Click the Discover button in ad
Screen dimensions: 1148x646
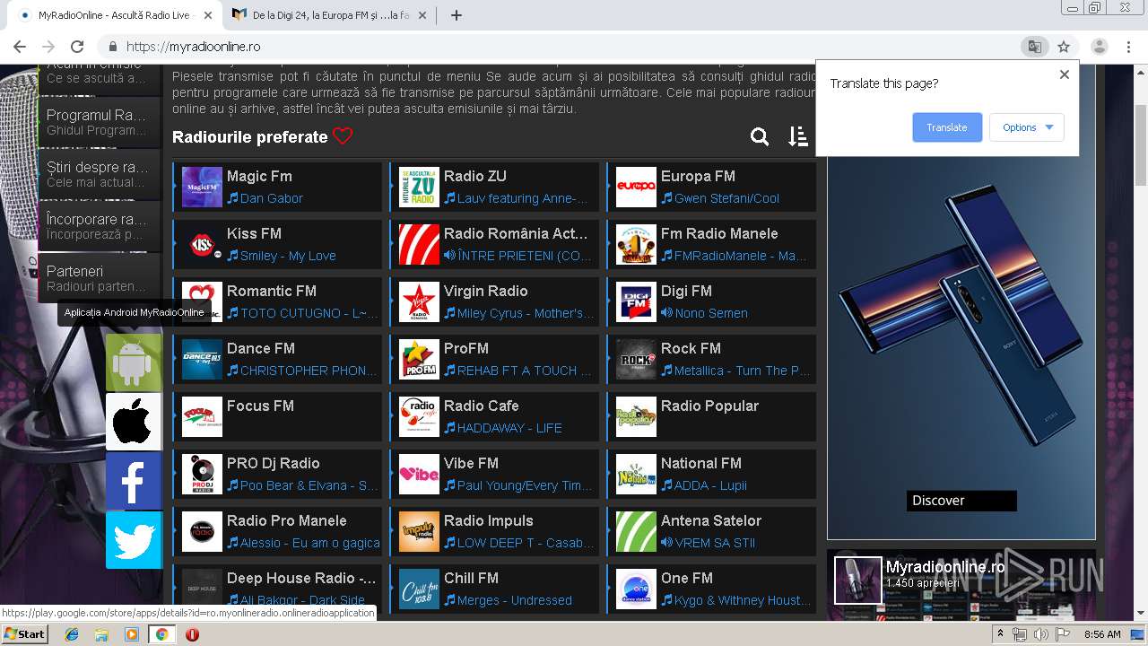(961, 501)
